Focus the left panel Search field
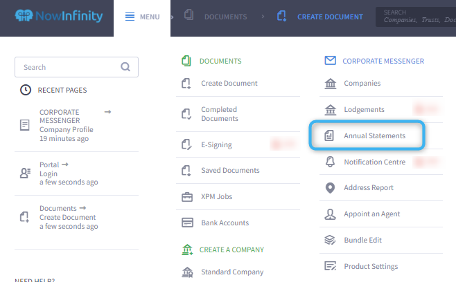 tap(69, 67)
